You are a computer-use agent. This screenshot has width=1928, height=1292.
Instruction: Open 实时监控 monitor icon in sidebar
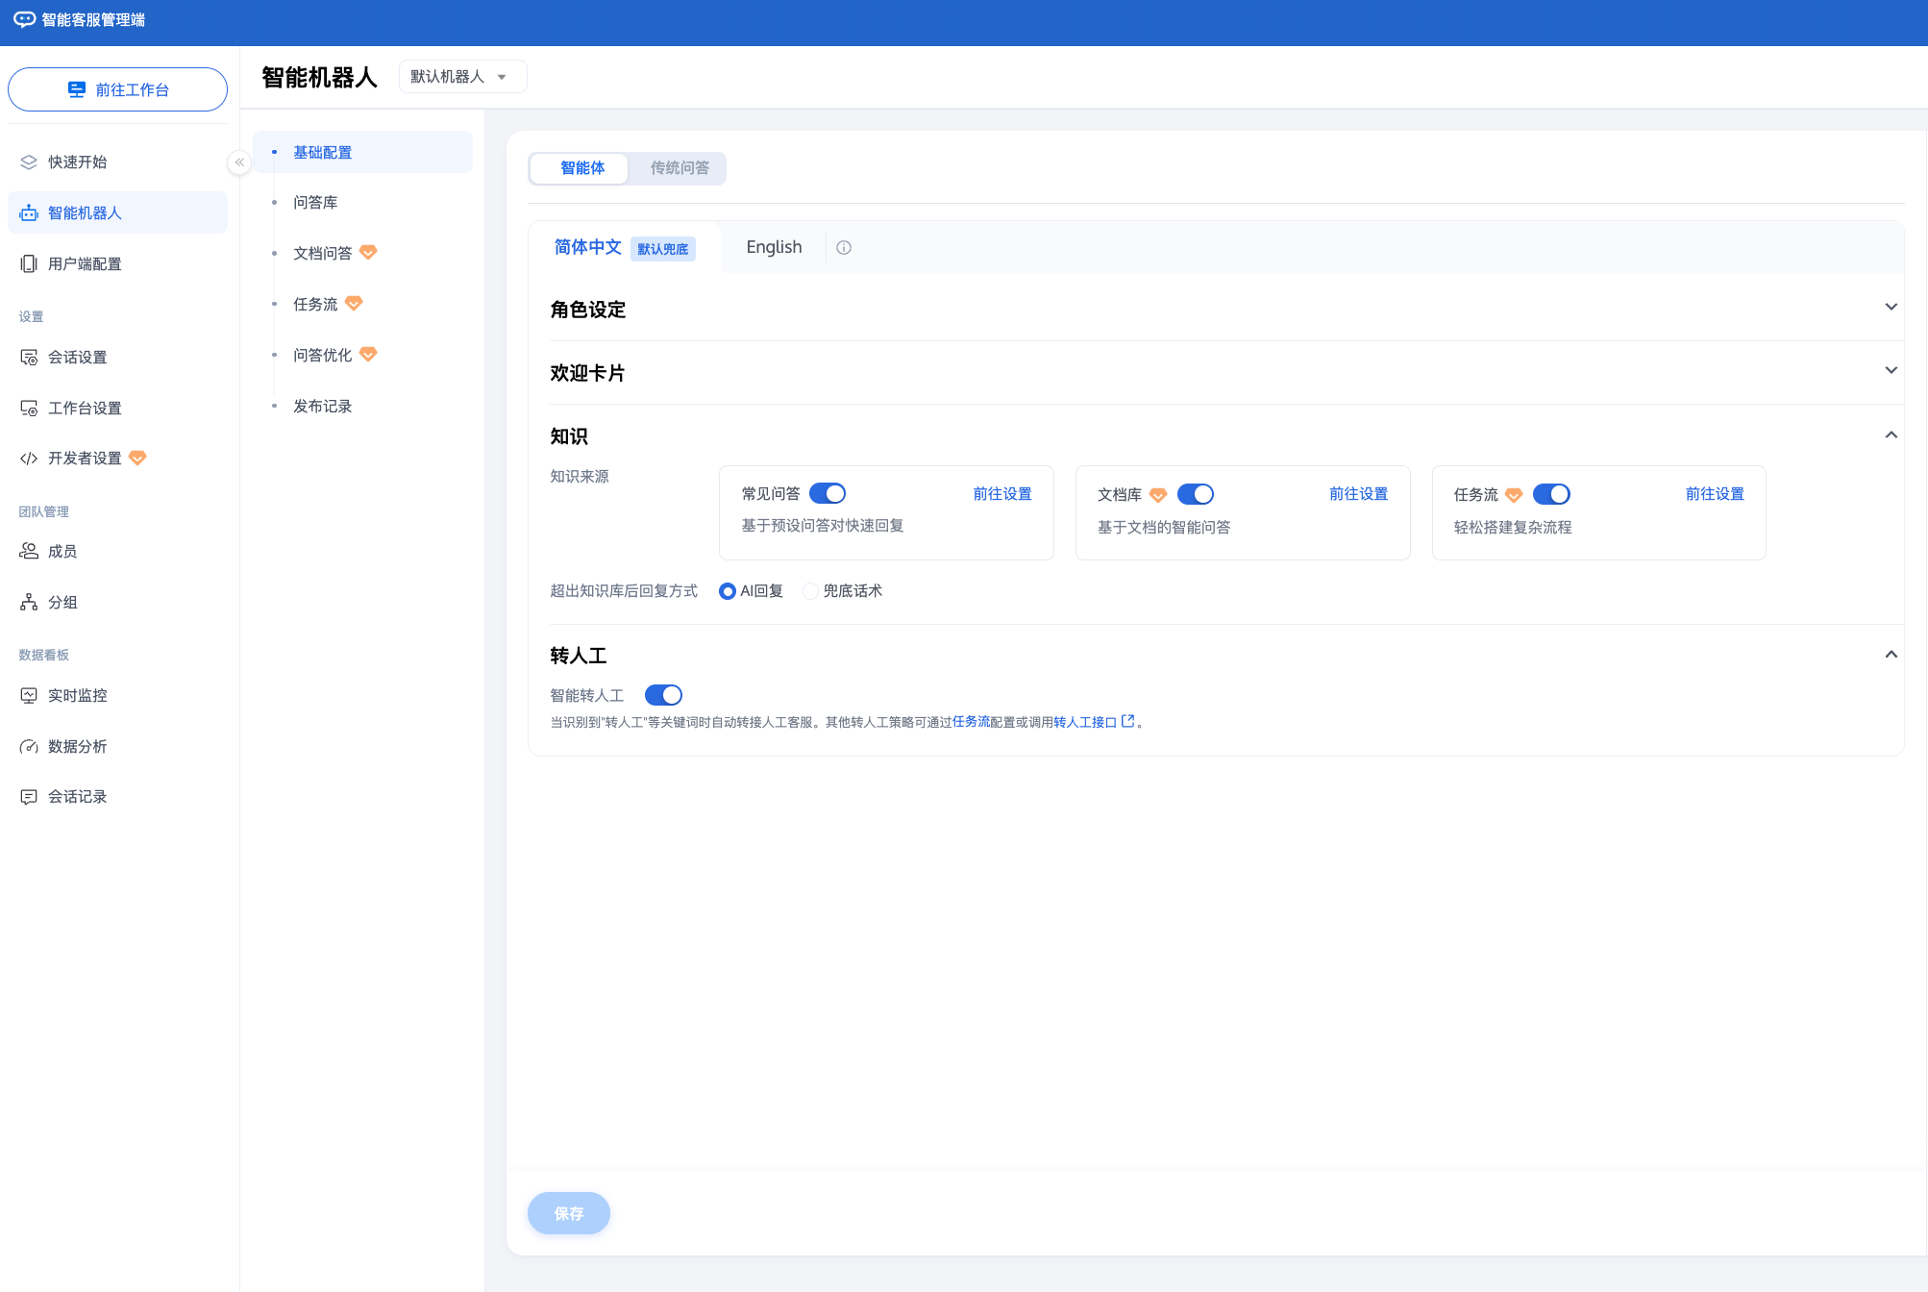coord(29,695)
